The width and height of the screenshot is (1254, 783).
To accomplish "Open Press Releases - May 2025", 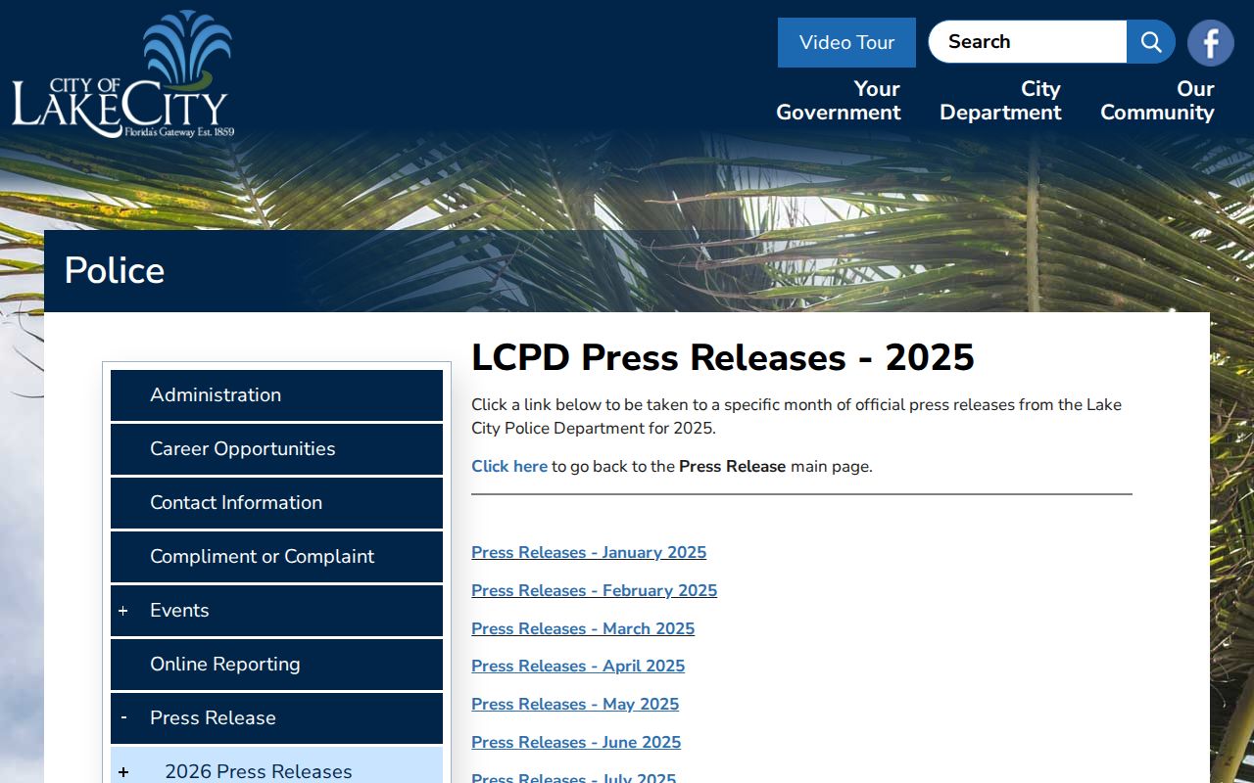I will (575, 705).
